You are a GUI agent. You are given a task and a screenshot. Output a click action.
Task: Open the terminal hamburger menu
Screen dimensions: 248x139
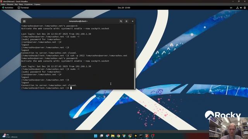click(x=126, y=21)
